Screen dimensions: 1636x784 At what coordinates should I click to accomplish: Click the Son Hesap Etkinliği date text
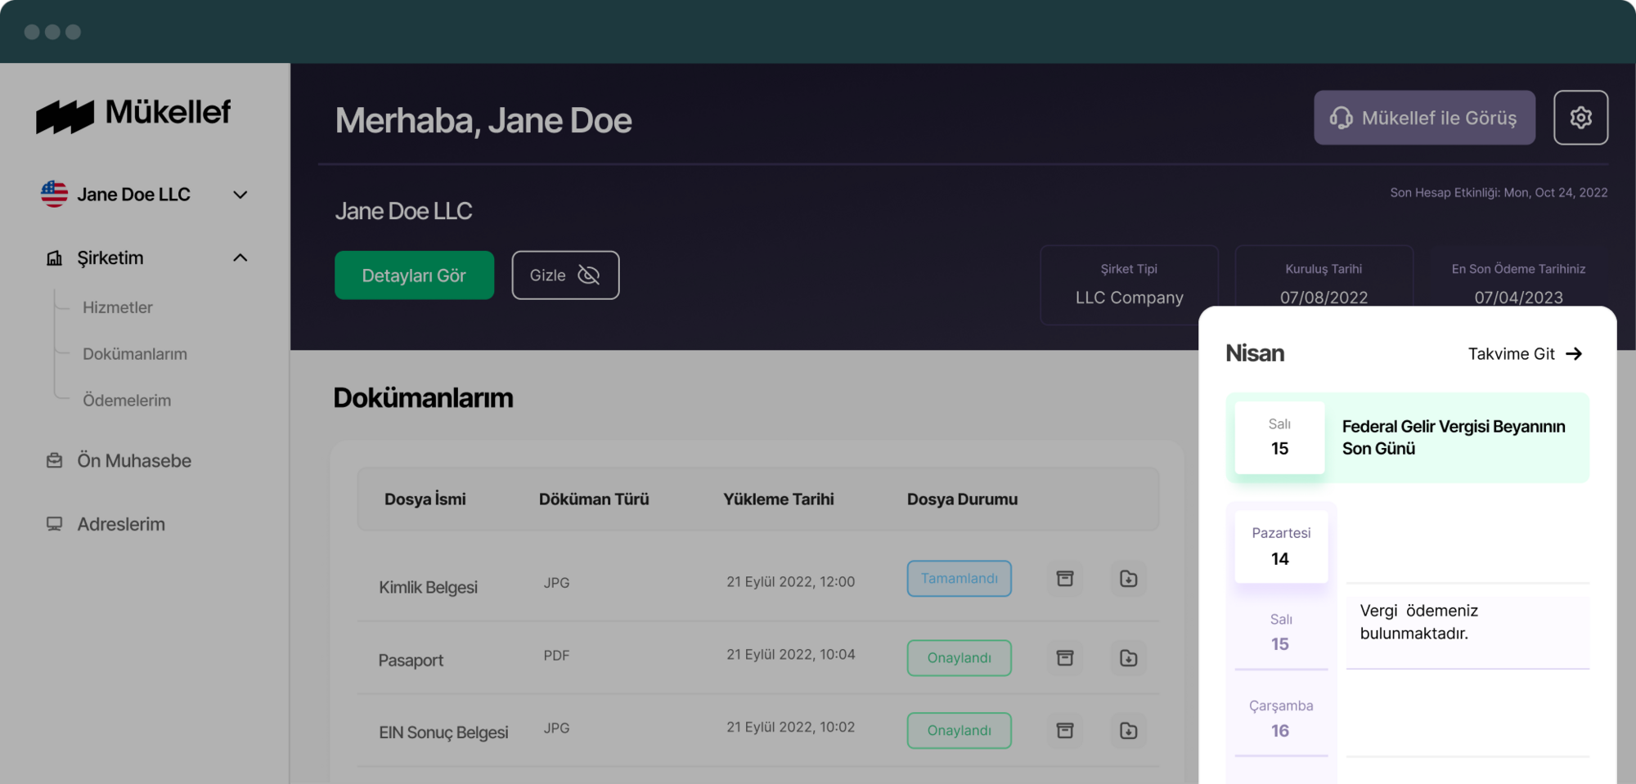[x=1499, y=193]
